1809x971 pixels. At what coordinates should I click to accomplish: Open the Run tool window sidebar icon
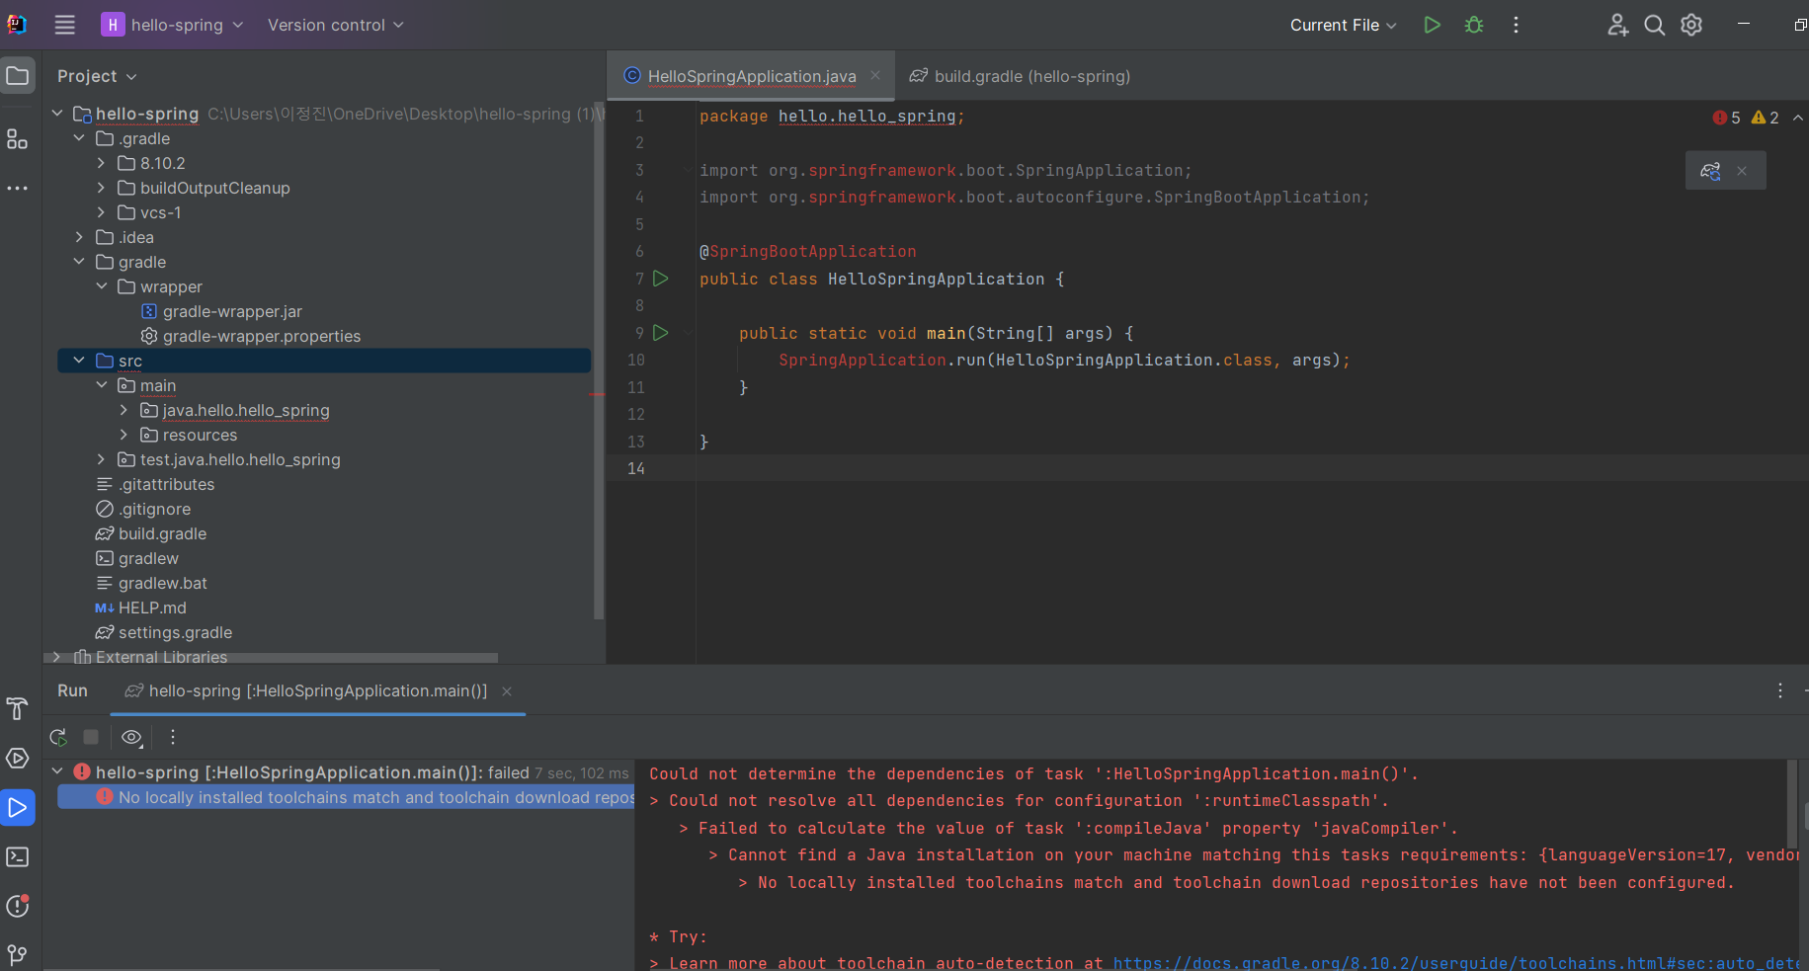point(18,807)
